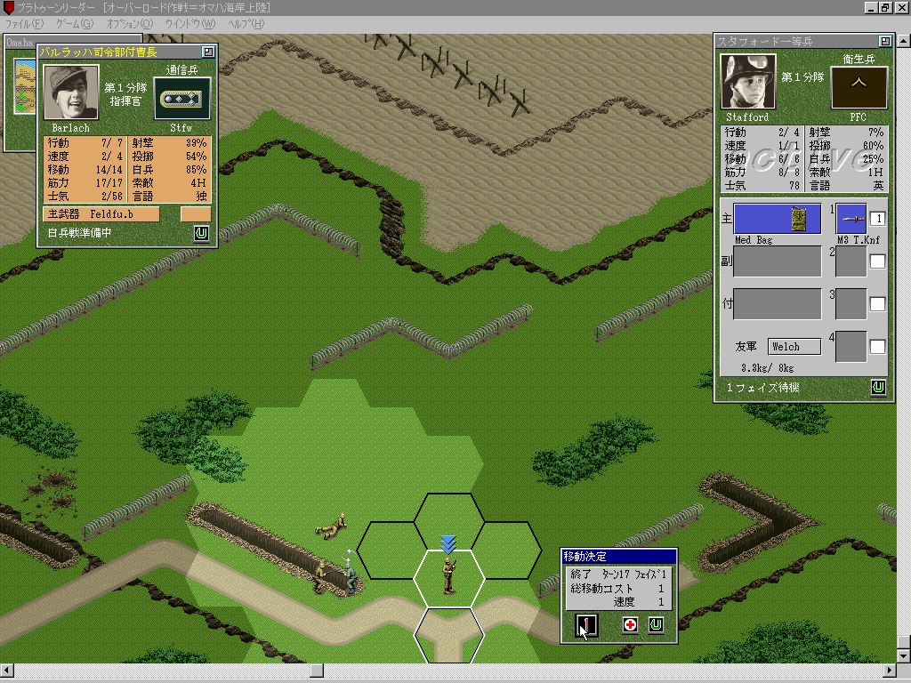
Task: Click the スタフォード一等兵 panel title bar
Action: click(796, 41)
